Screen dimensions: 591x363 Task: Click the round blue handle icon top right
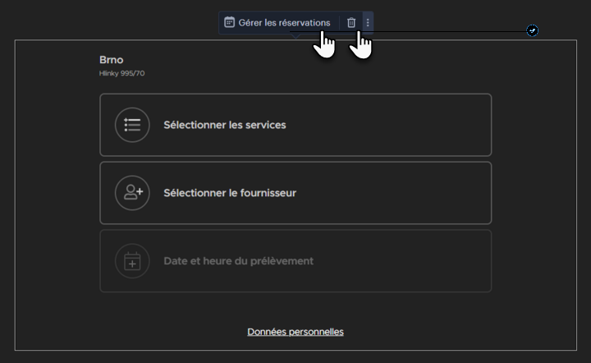tap(532, 30)
